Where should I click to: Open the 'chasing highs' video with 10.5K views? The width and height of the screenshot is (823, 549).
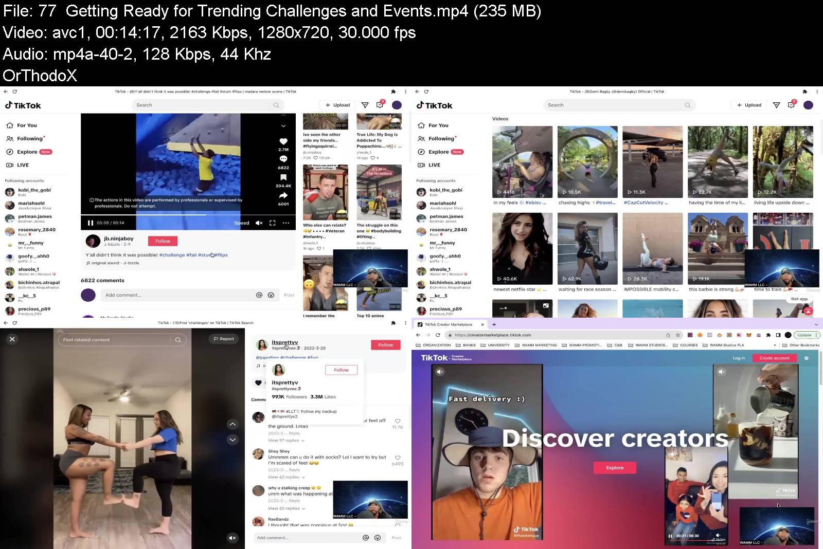click(587, 162)
